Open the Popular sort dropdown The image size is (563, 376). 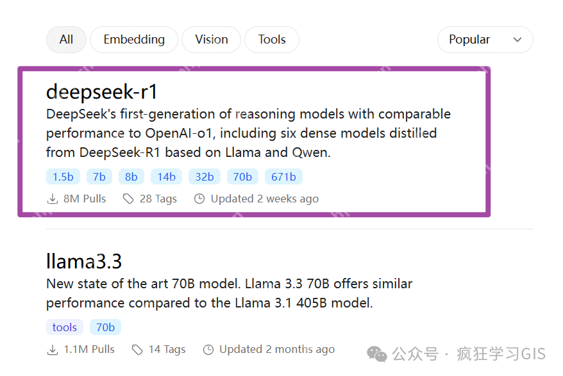tap(485, 40)
